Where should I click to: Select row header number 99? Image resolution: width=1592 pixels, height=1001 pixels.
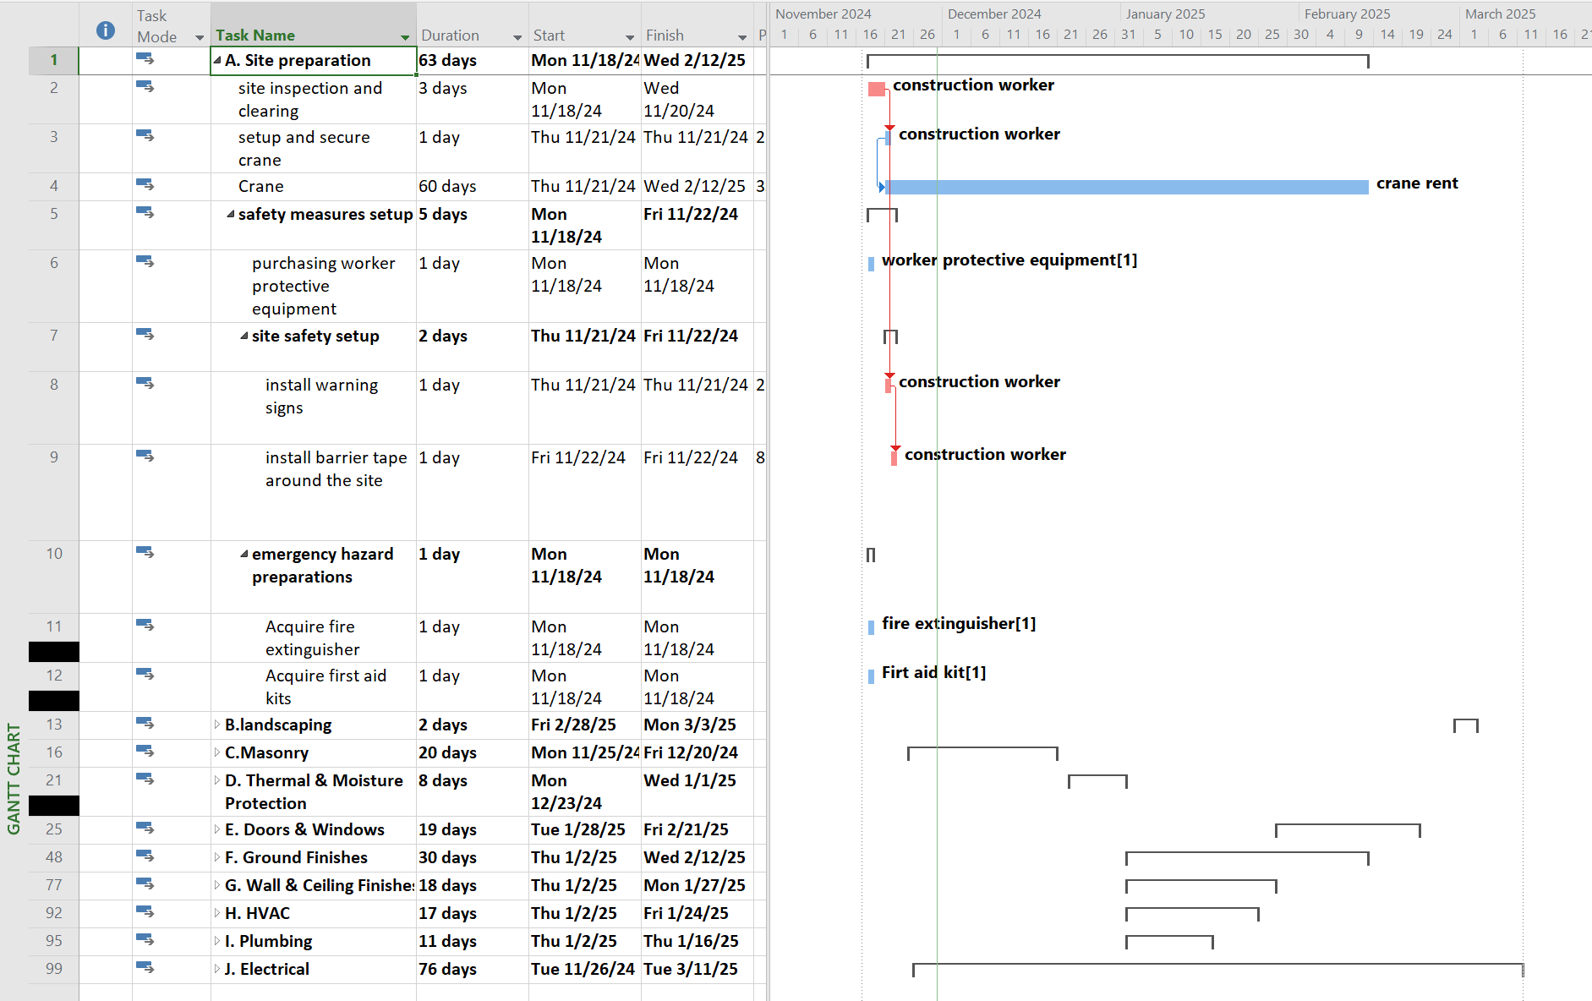tap(54, 969)
